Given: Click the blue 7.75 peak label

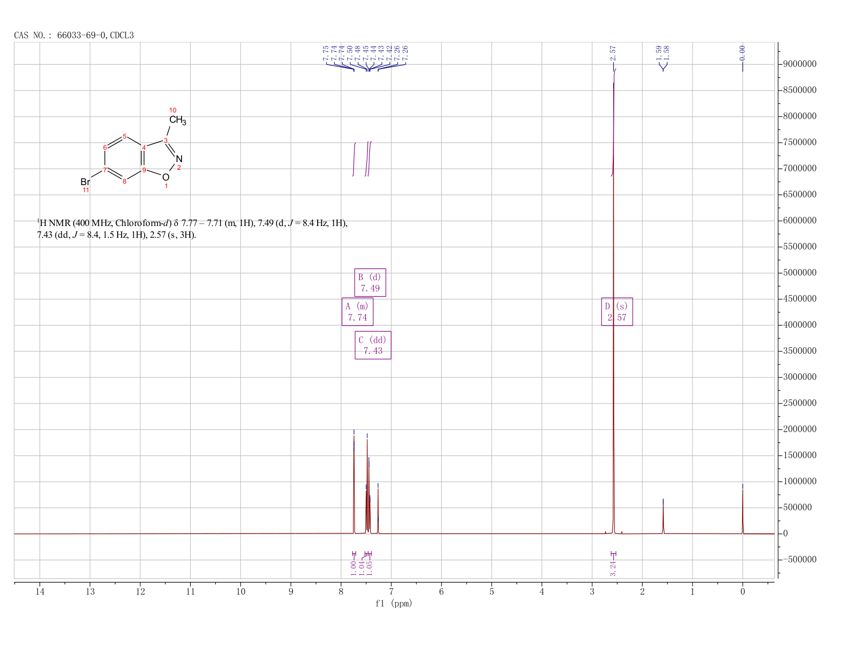Looking at the screenshot, I should tap(326, 52).
